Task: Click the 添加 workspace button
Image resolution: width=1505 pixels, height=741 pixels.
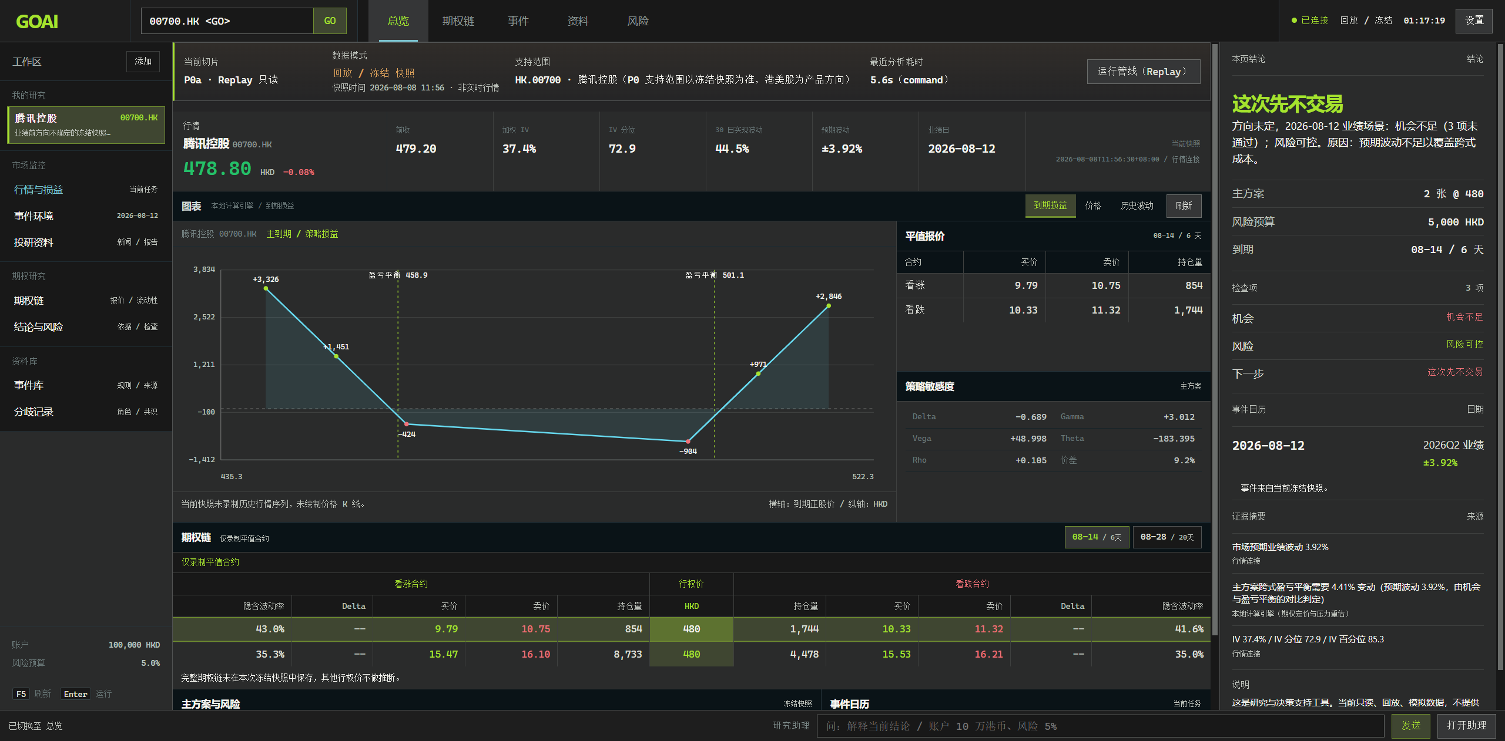Action: coord(143,62)
